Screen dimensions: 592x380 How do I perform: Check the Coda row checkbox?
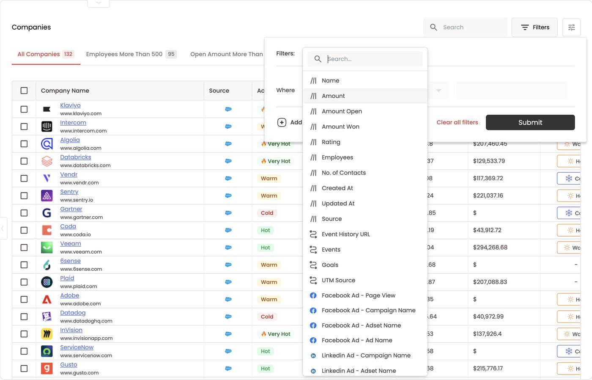[24, 230]
